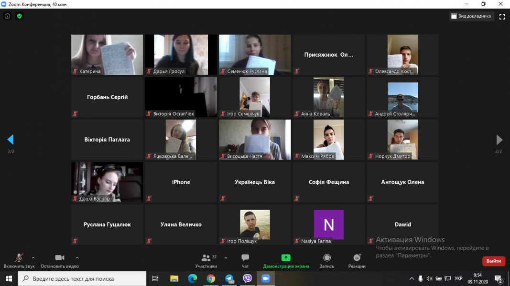Open the Реакции reactions icon
This screenshot has height=286, width=510.
[357, 258]
